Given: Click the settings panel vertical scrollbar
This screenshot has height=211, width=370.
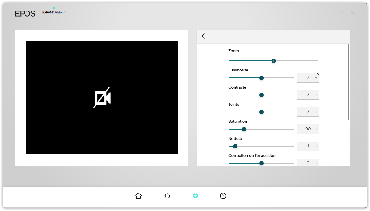Looking at the screenshot, I should pos(348,82).
